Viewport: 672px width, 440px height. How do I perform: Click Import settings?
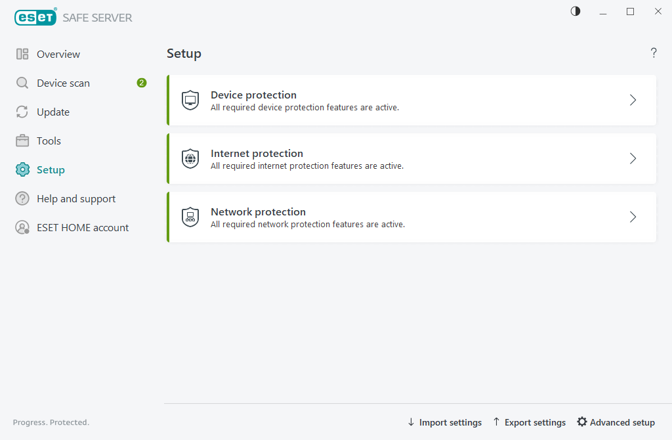coord(444,422)
